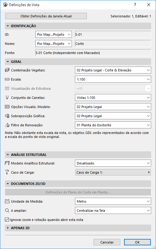Open the Sobreposição Gráfica dropdown
Screen dimensions: 156x249
[113, 116]
